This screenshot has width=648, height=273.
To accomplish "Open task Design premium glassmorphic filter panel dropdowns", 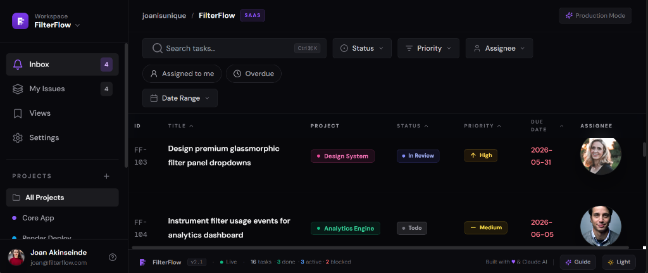I will click(223, 156).
